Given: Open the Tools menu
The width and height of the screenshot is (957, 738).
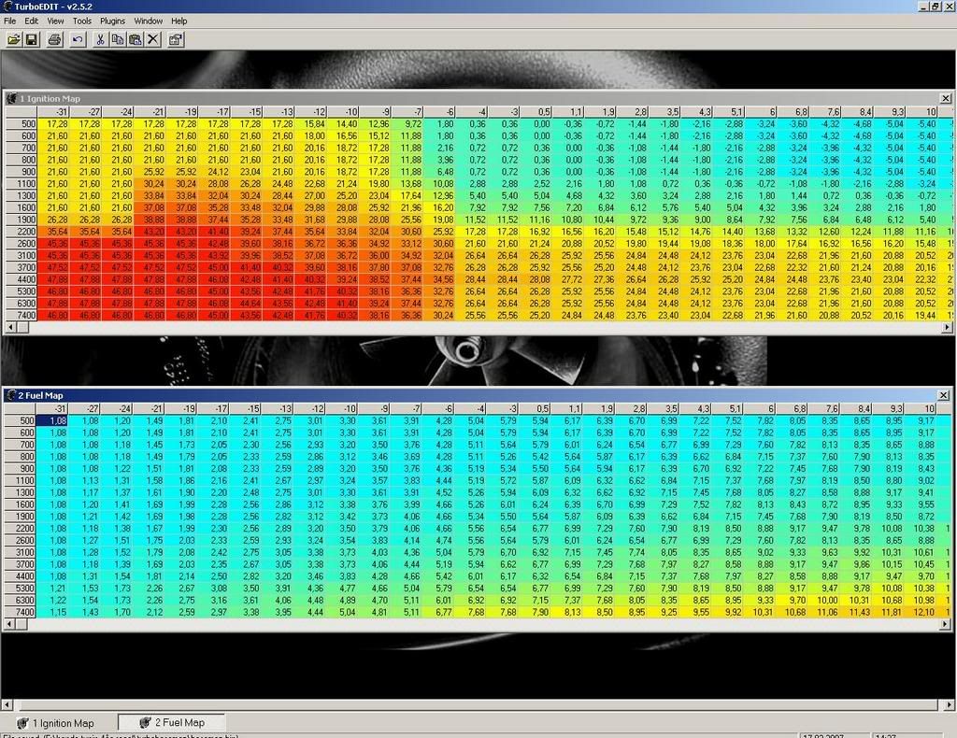Looking at the screenshot, I should point(82,21).
